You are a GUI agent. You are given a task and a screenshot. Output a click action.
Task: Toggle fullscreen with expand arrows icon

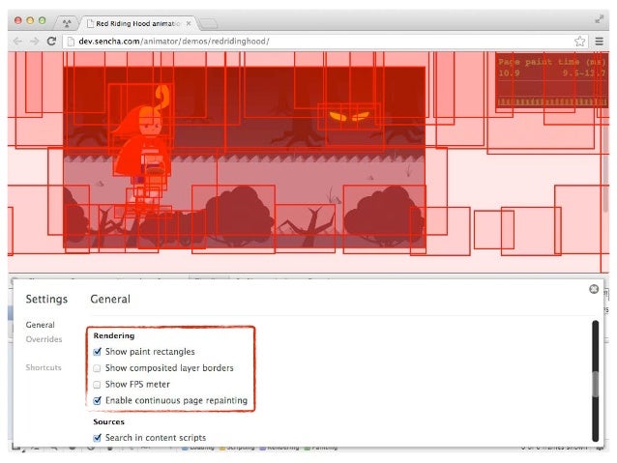pyautogui.click(x=599, y=19)
